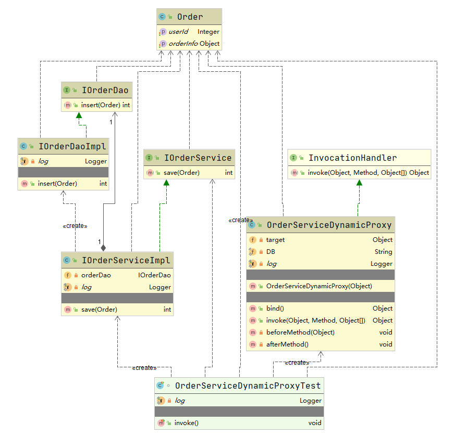
Task: Click the interface icon beside IOrderService title
Action: pos(149,158)
